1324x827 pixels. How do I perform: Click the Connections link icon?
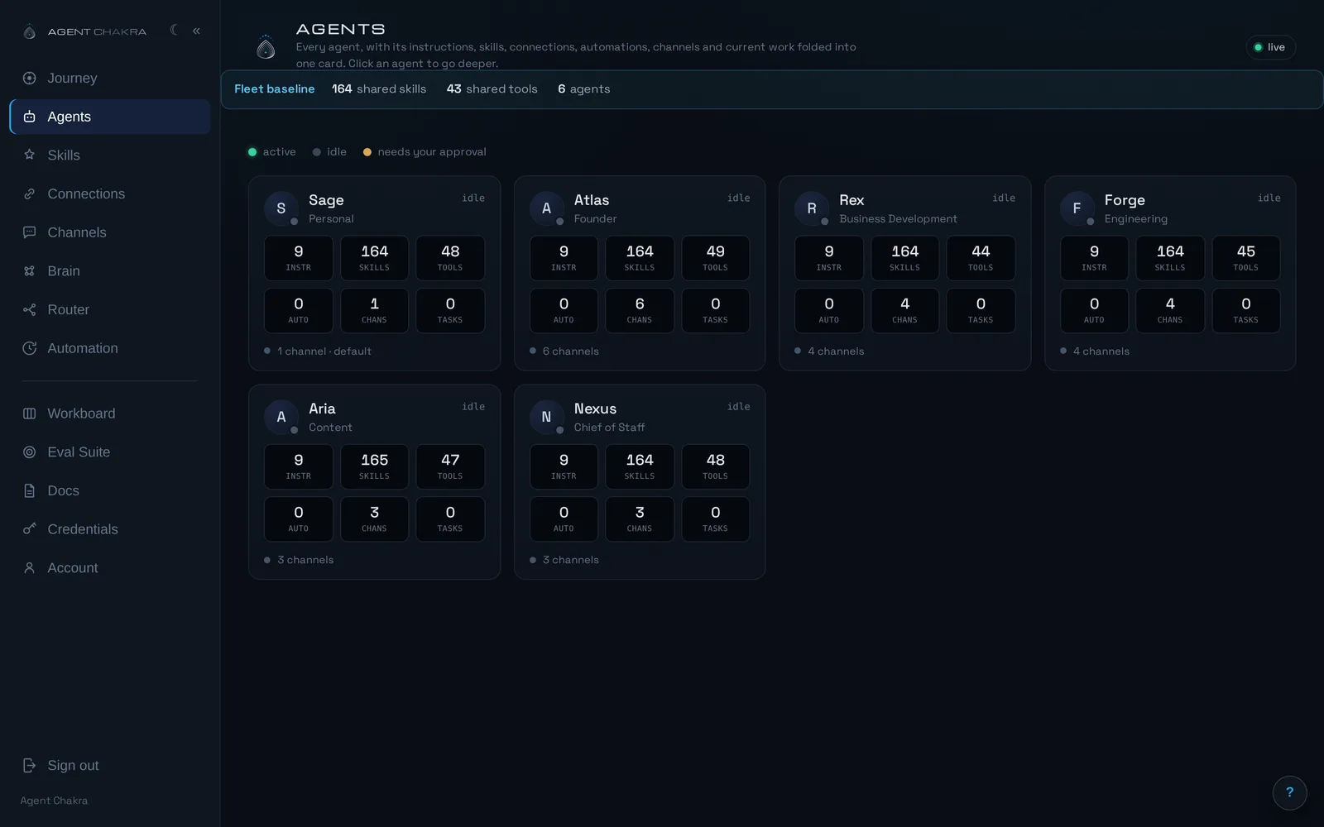pyautogui.click(x=30, y=194)
